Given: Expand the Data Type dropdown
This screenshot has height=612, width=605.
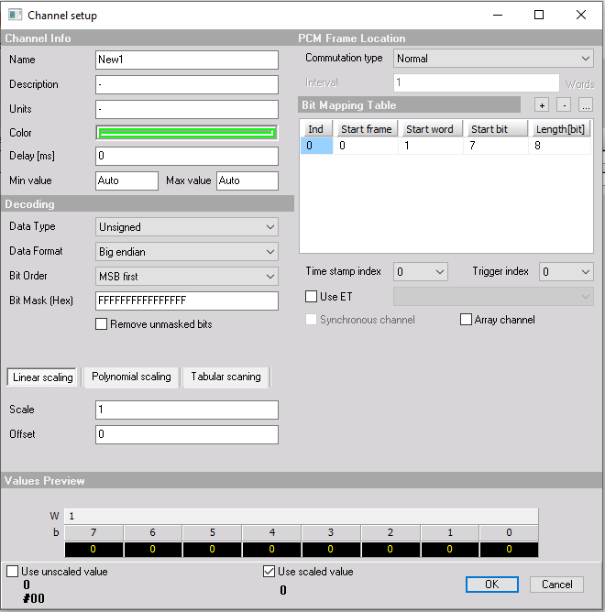Looking at the screenshot, I should 187,227.
